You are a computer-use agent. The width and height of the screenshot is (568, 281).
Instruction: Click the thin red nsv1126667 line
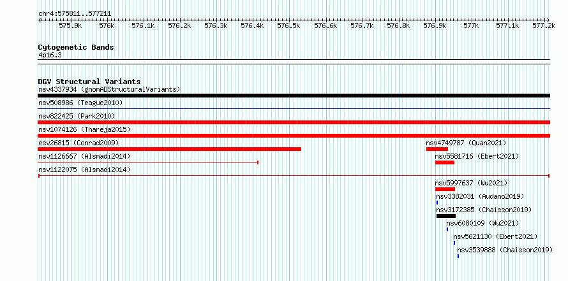(x=148, y=162)
